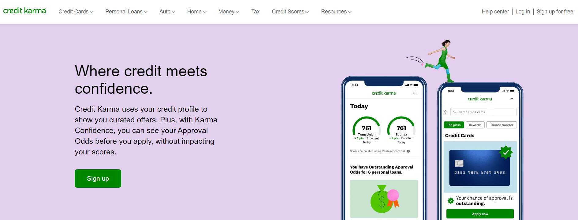Click Sign up for free

(555, 12)
